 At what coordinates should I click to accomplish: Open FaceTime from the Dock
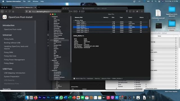point(82,98)
